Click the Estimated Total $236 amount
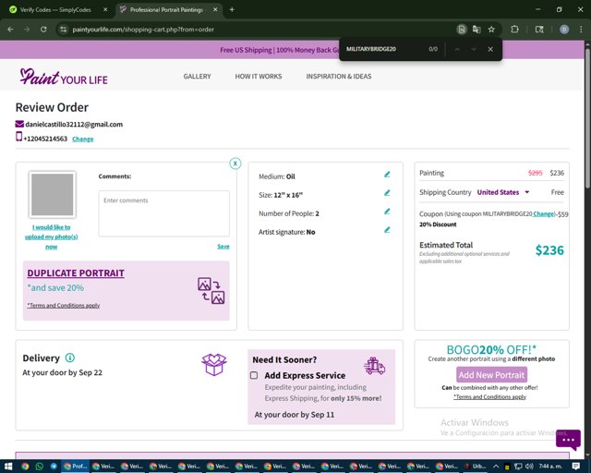 [x=549, y=250]
